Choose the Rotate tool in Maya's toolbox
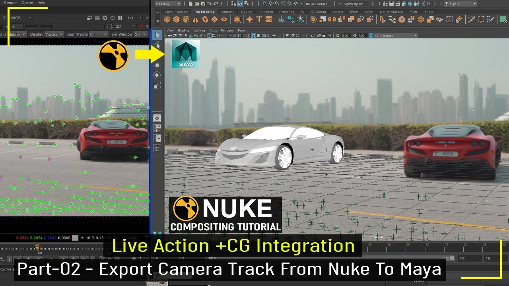The image size is (509, 286). tap(157, 75)
